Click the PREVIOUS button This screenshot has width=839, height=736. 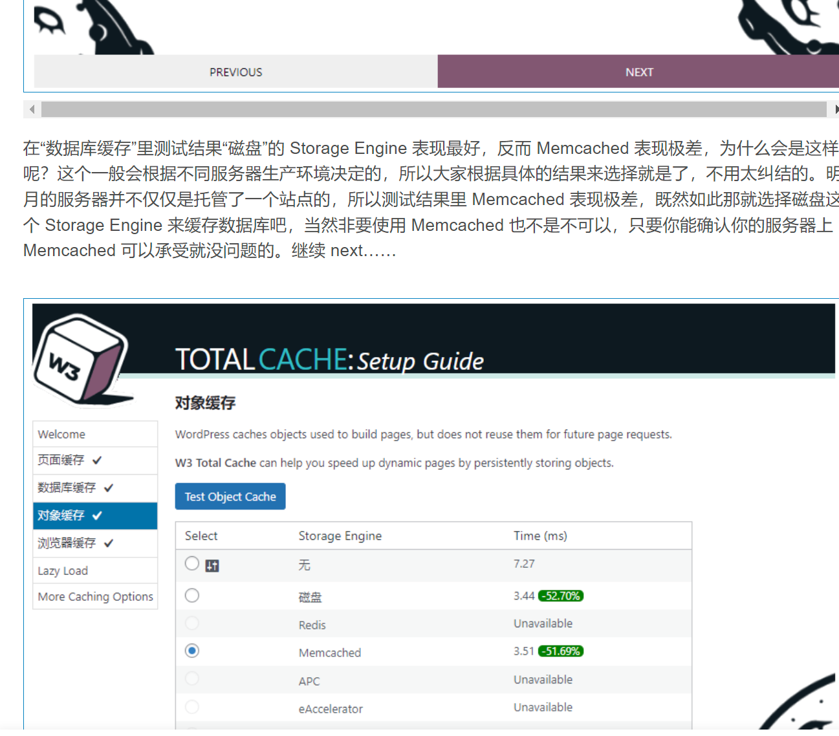coord(235,71)
